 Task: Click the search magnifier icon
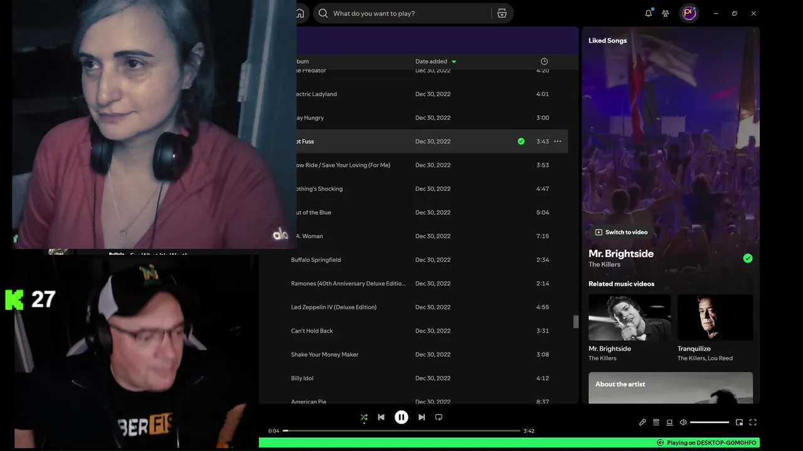323,13
